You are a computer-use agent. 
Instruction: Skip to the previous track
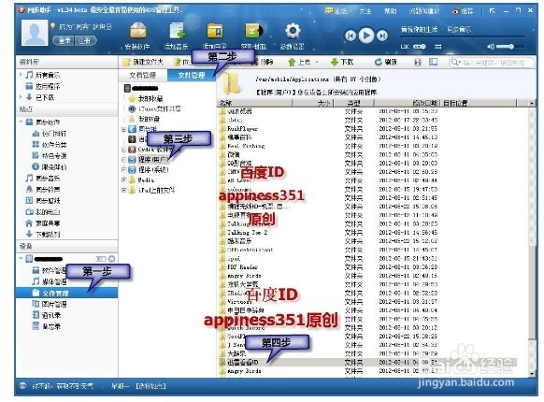click(351, 36)
